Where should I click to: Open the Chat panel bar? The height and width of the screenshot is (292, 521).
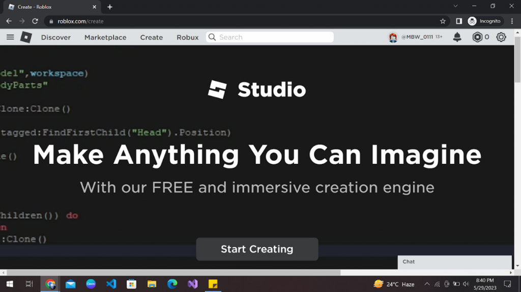(x=454, y=262)
